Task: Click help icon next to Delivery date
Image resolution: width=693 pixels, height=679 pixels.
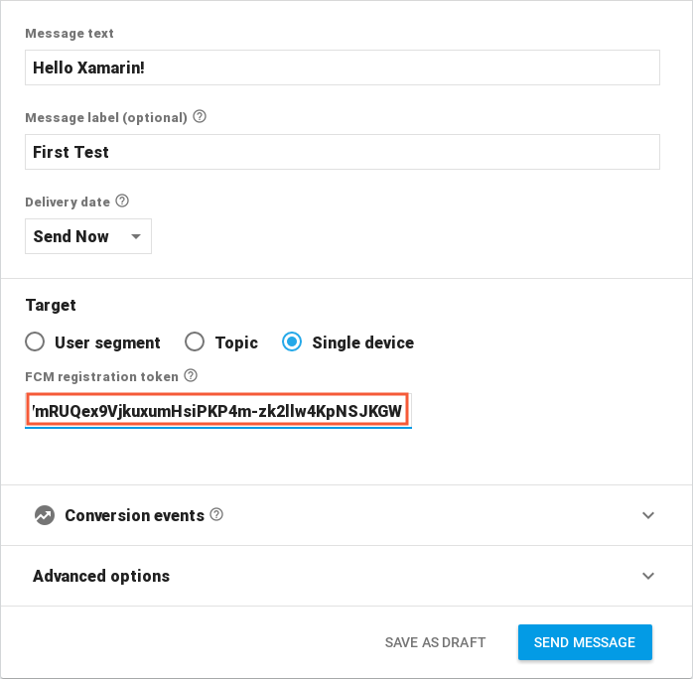Action: (122, 201)
